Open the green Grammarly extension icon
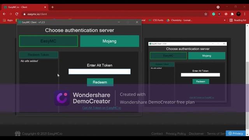This screenshot has width=249, height=140. pos(214,14)
